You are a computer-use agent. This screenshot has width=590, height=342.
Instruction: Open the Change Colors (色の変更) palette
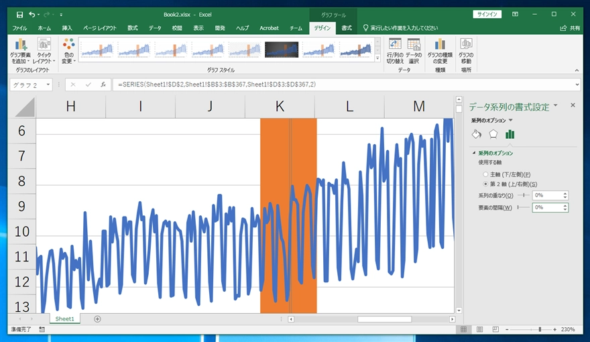click(69, 51)
